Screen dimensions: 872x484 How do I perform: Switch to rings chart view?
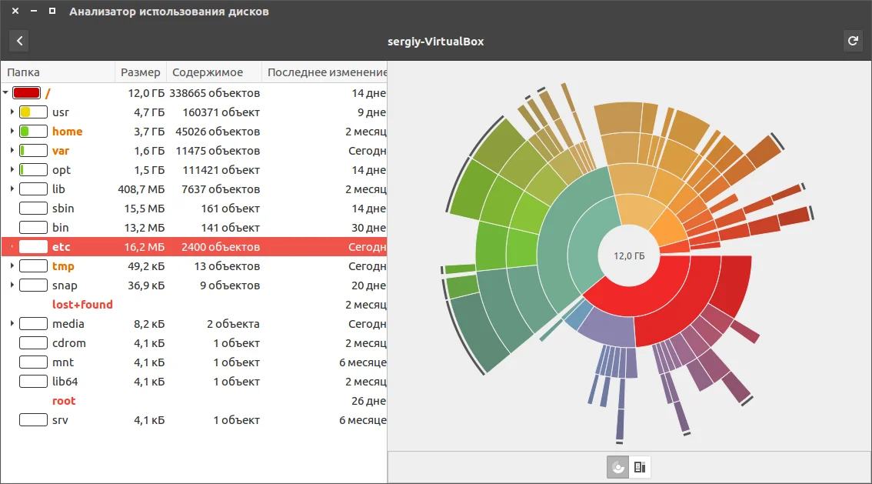pyautogui.click(x=617, y=466)
